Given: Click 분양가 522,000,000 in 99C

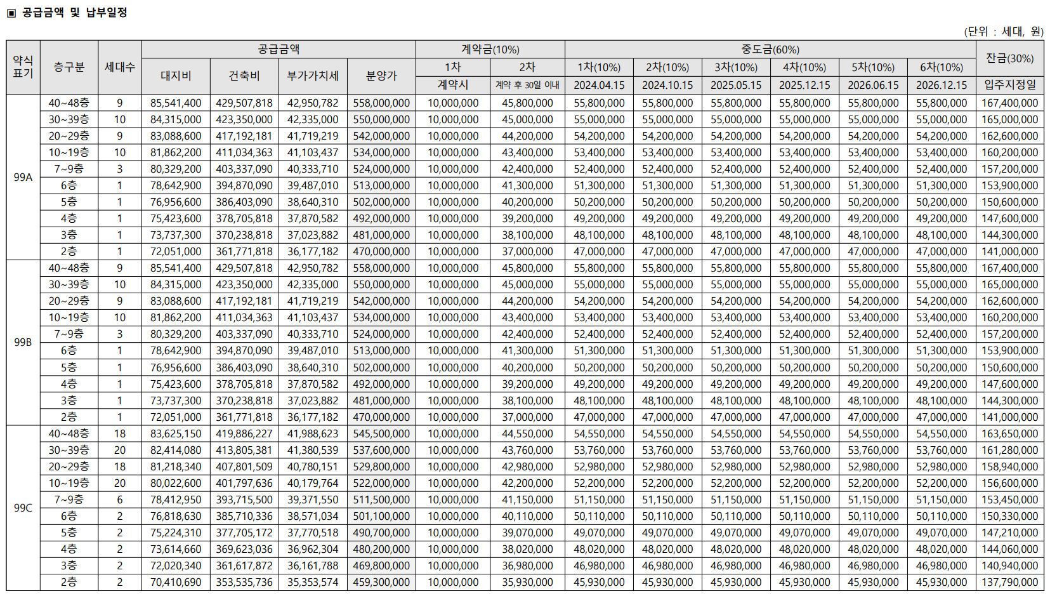Looking at the screenshot, I should (x=381, y=483).
